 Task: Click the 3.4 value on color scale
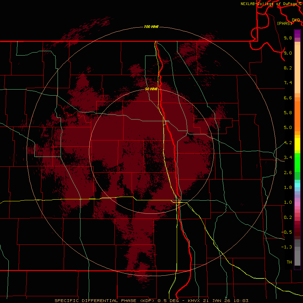(x=288, y=158)
